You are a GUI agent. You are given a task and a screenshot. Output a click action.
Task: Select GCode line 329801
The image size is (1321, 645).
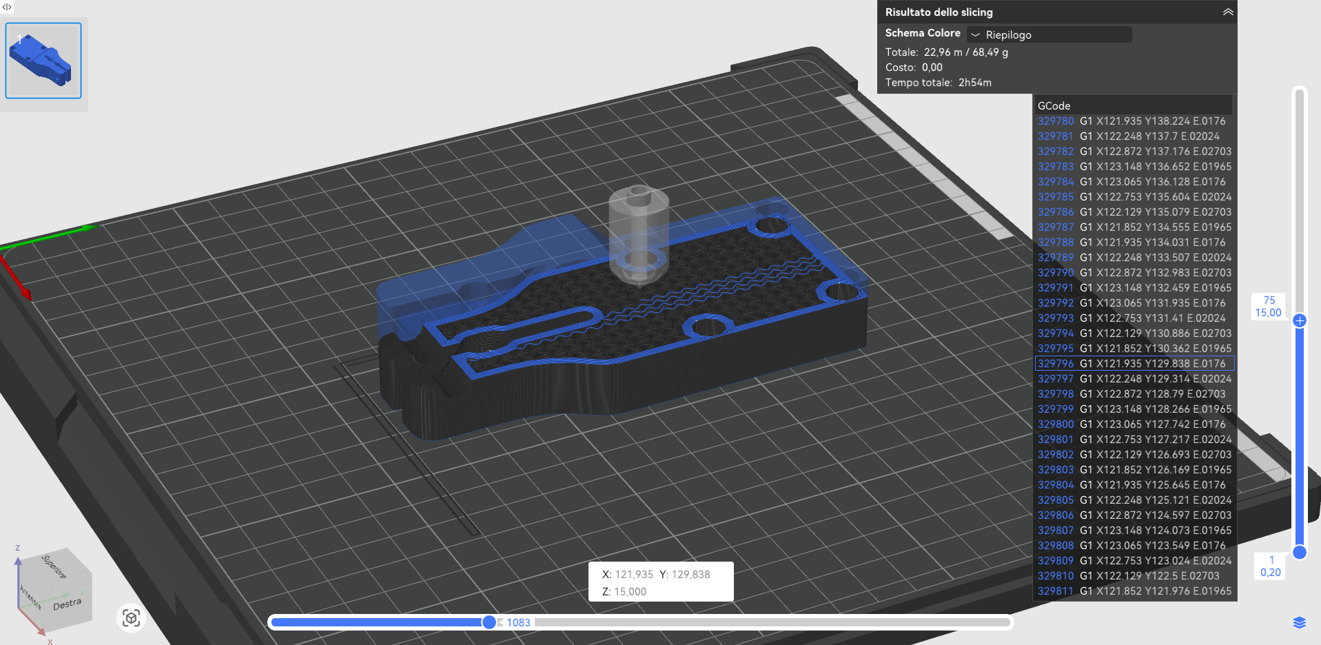pos(1134,439)
